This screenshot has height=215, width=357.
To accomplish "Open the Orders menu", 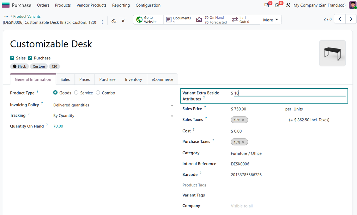I will pos(43,5).
